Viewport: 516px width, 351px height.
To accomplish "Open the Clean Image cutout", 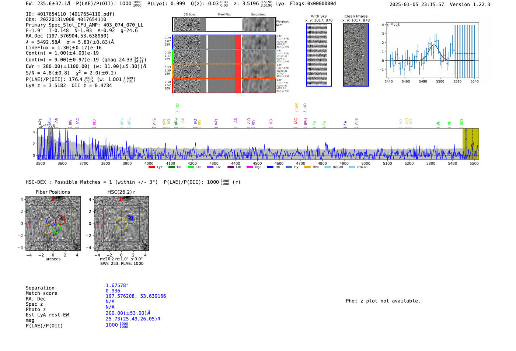I will point(356,55).
